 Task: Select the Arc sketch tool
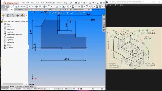pyautogui.click(x=32, y=7)
